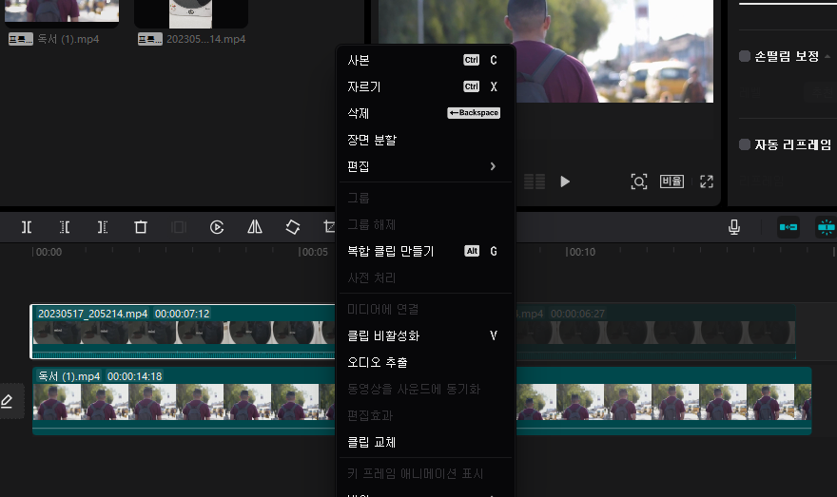Expand the 편집 submenu arrow
The height and width of the screenshot is (497, 837).
(493, 166)
